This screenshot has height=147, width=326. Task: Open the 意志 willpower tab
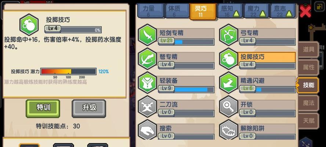[282, 11]
